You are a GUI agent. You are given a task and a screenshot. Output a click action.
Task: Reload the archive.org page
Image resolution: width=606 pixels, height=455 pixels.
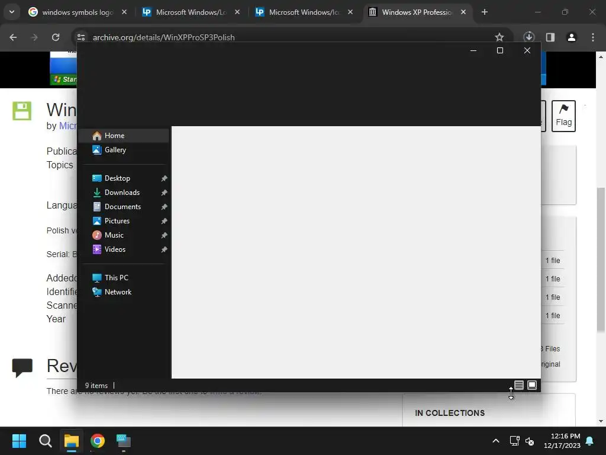pyautogui.click(x=56, y=37)
